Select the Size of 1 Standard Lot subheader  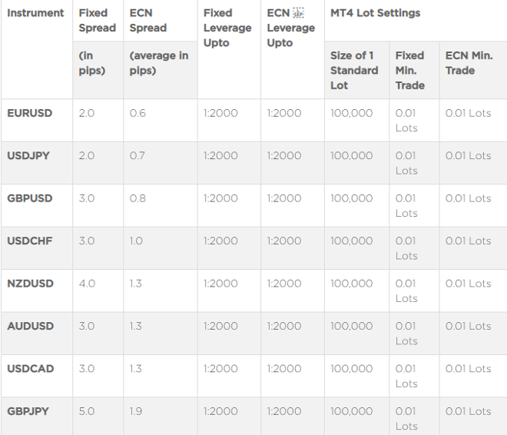[354, 70]
